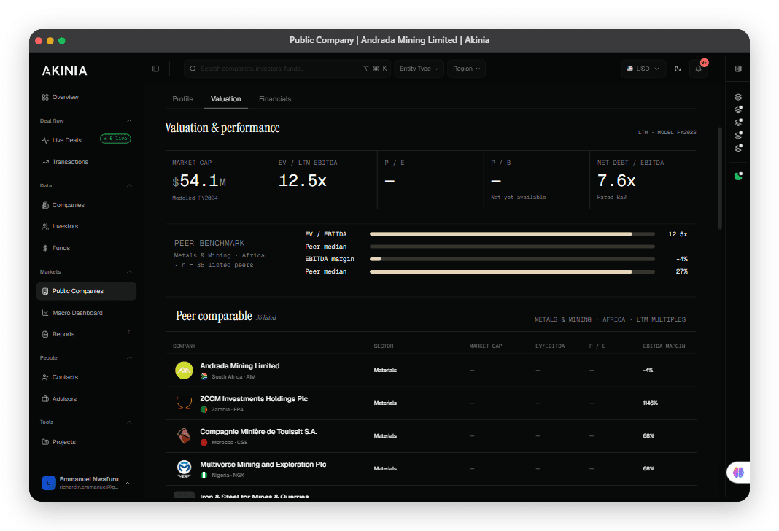The width and height of the screenshot is (779, 531).
Task: Click the Companies building icon
Action: 45,205
